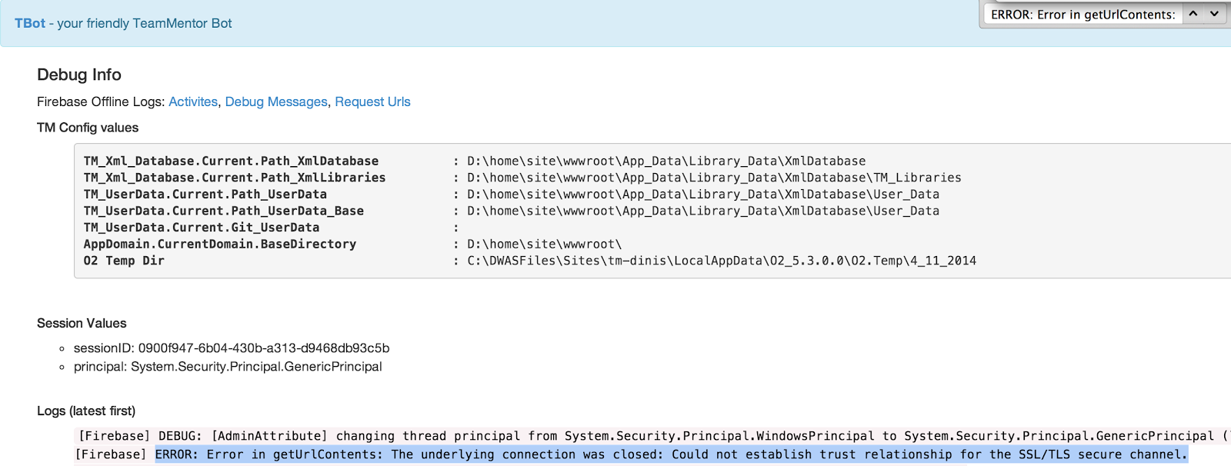
Task: Jump to next find match arrow
Action: (x=1214, y=14)
